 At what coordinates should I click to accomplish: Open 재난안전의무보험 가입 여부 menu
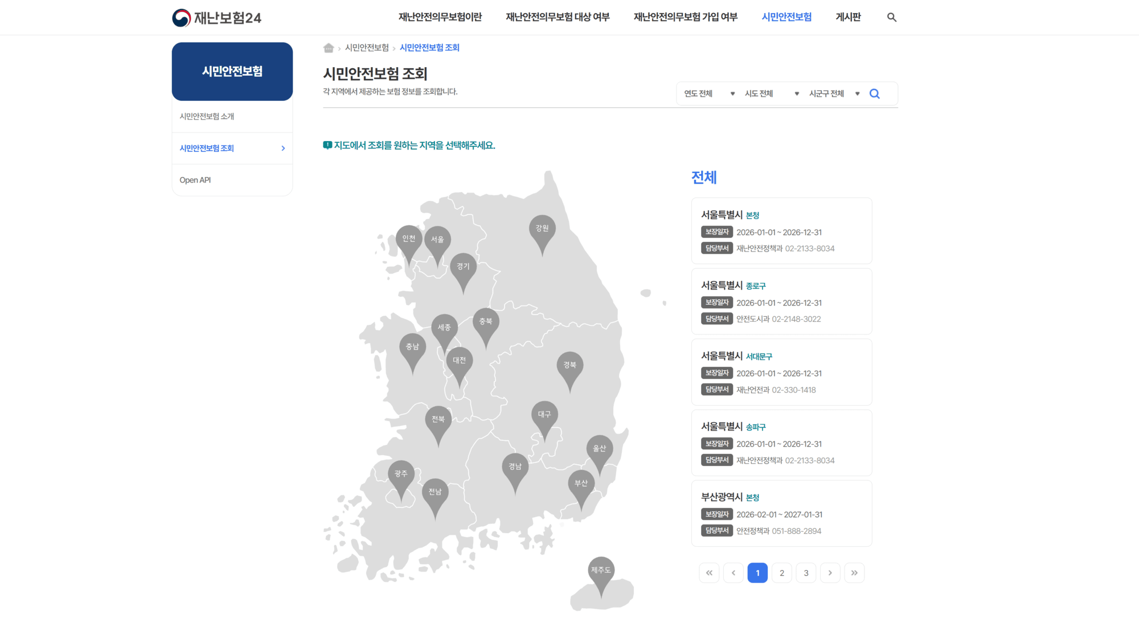pos(686,17)
